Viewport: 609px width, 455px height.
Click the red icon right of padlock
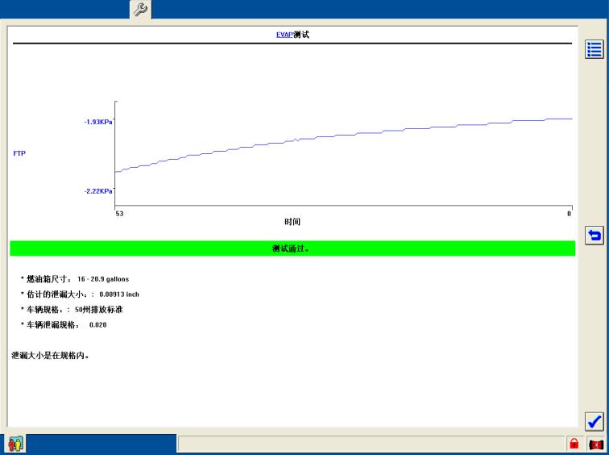pos(596,445)
